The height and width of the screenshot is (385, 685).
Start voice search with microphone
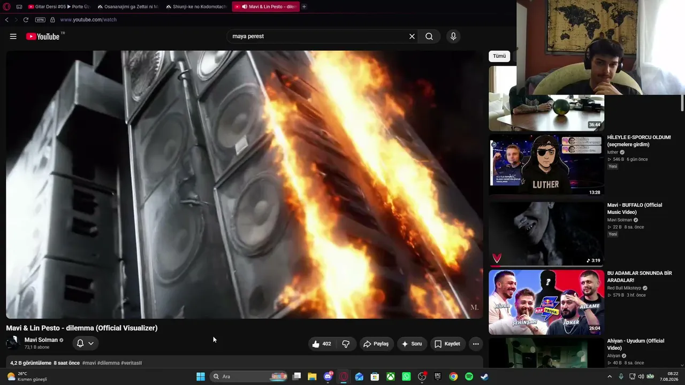(x=453, y=36)
